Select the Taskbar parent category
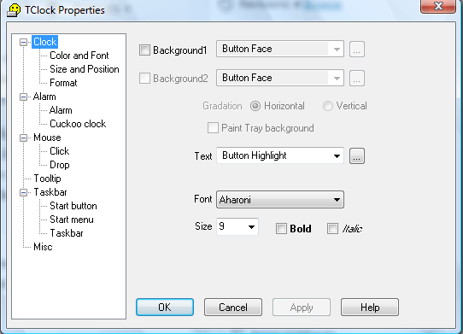 click(50, 192)
